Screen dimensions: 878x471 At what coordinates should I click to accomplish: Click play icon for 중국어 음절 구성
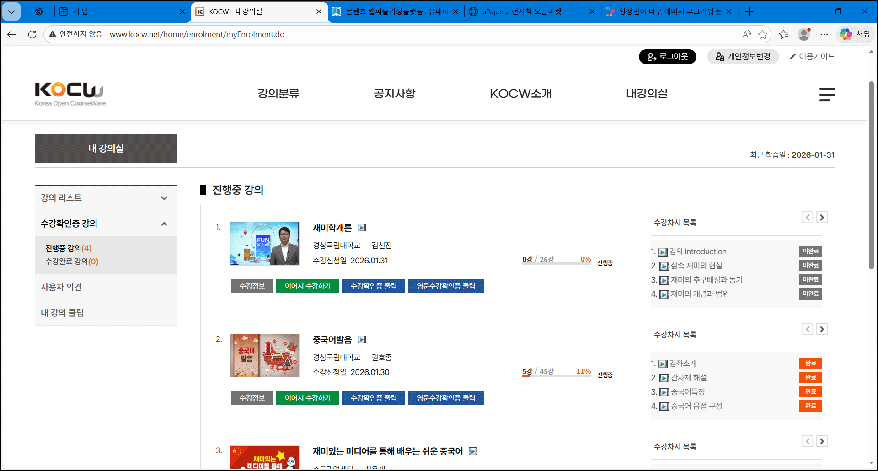click(x=664, y=407)
